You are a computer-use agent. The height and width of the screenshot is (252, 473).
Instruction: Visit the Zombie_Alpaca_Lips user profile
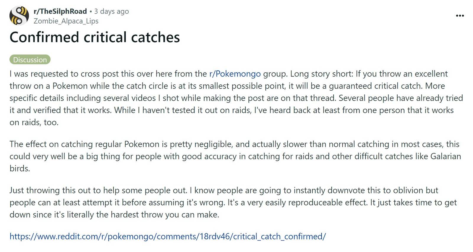(66, 21)
